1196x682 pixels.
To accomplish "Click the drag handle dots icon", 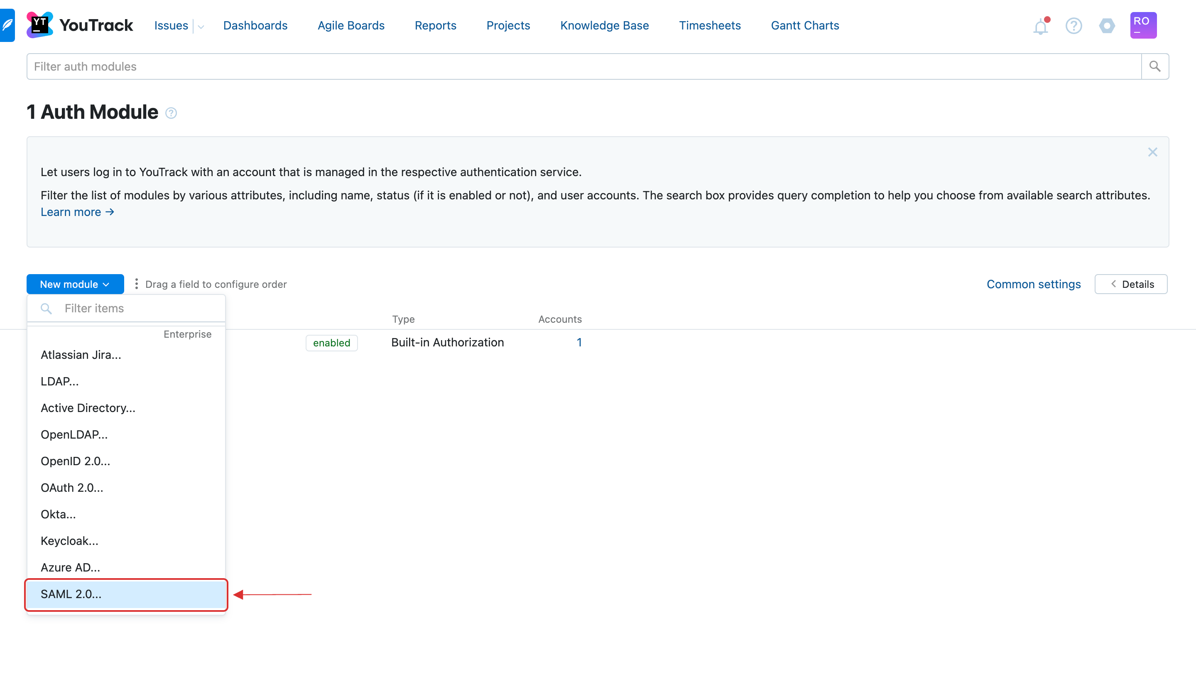I will (136, 284).
